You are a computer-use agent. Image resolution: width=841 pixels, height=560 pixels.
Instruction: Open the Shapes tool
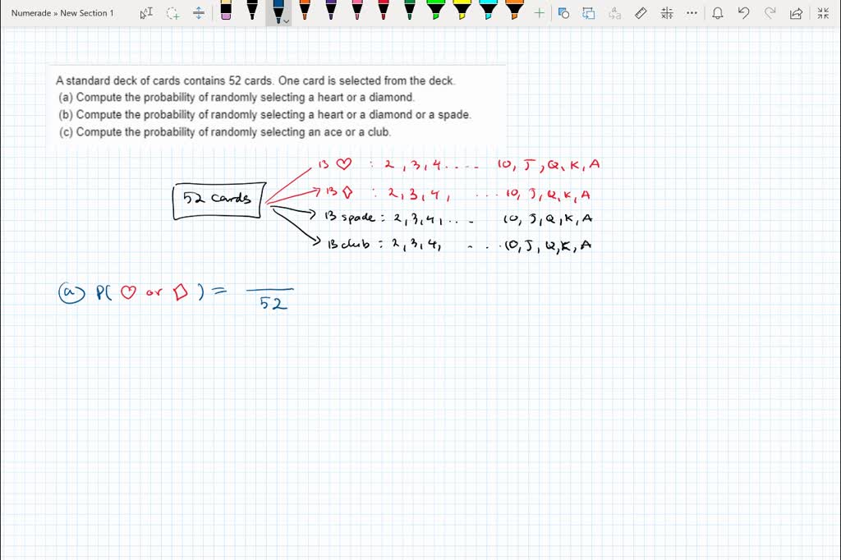[x=563, y=13]
